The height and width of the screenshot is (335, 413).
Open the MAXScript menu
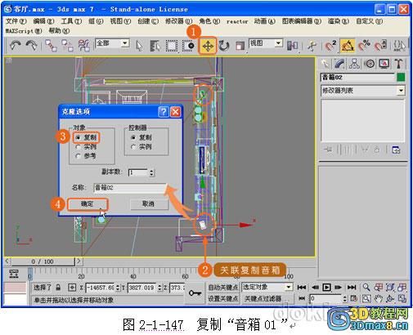(24, 31)
